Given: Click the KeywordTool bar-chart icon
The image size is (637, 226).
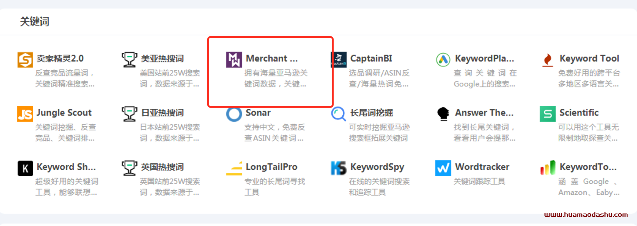Looking at the screenshot, I should pyautogui.click(x=548, y=168).
